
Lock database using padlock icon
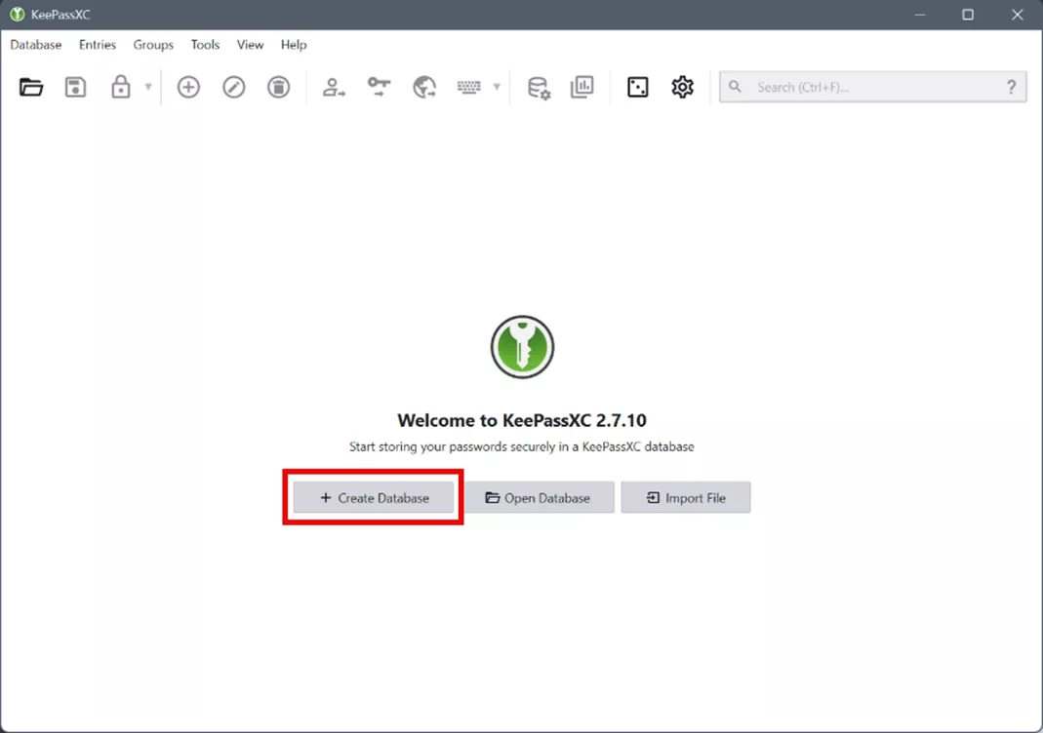[x=120, y=87]
